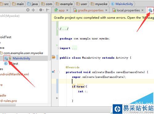154x114 pixels.
Task: Select the AndroidManifest.xml file
Action: click(x=14, y=74)
